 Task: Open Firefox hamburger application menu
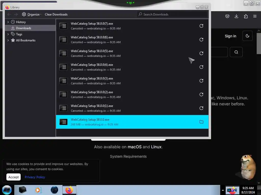(255, 16)
